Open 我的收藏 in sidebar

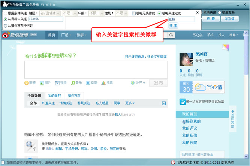(189, 142)
